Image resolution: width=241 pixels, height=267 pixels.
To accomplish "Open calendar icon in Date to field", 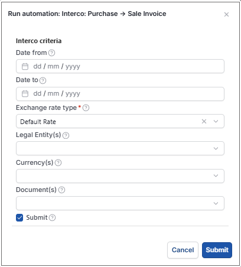I will point(25,93).
